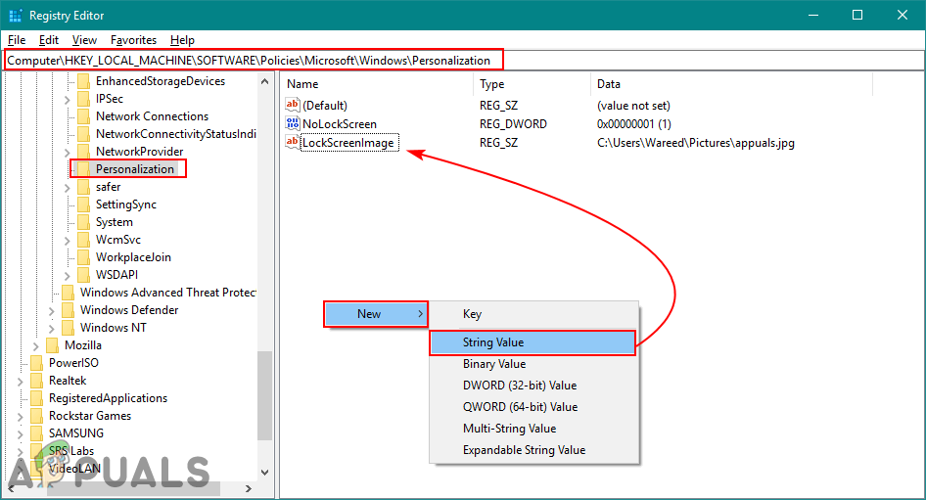Image resolution: width=926 pixels, height=500 pixels.
Task: Click the Rockstar Games folder icon
Action: 36,416
